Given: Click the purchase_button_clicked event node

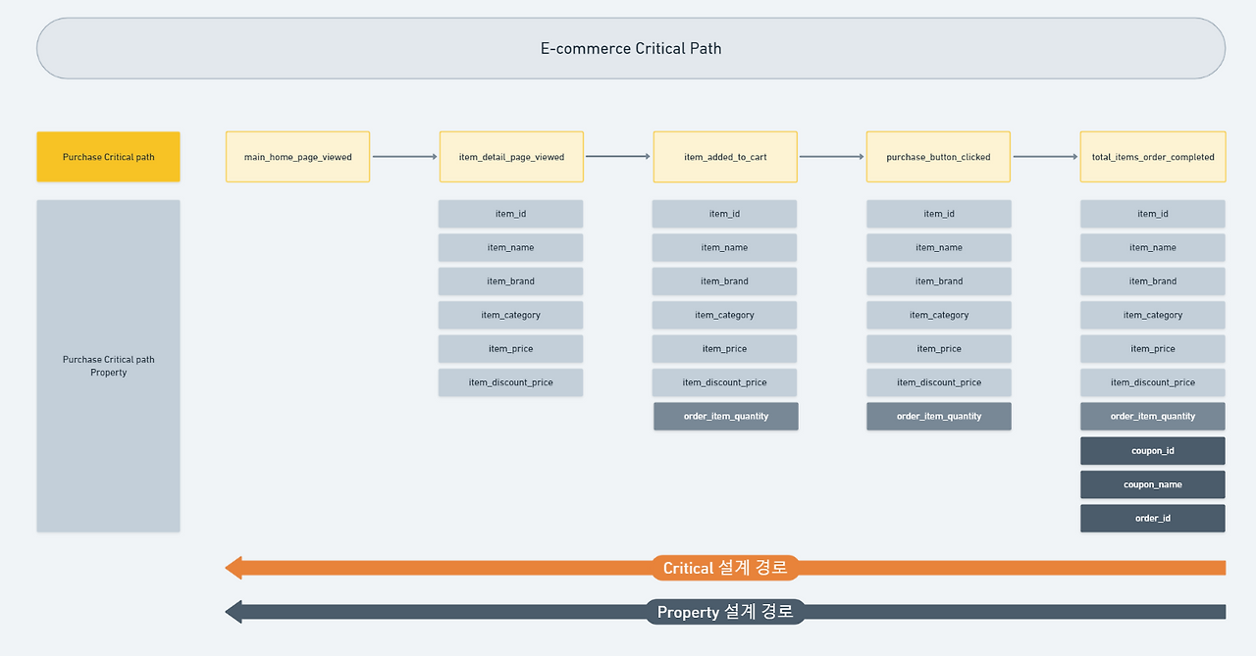Looking at the screenshot, I should 938,156.
